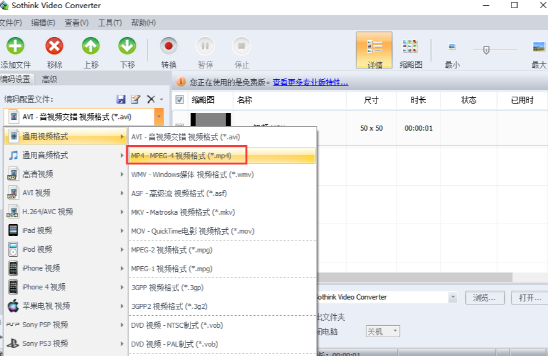548x356 pixels.
Task: Open the output folder path dropdown
Action: 453,298
